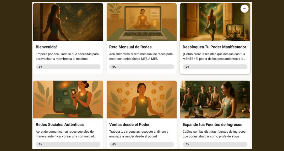This screenshot has height=151, width=284.
Task: Click the Redes Sociales Auténticas progress bar
Action: (68, 144)
